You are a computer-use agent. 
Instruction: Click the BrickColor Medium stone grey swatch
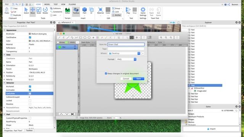[30, 34]
